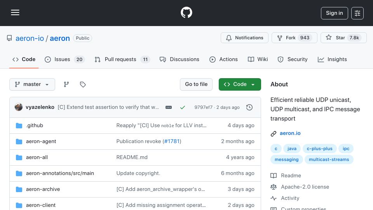
Task: Open the "README.md" commit message
Action: click(132, 157)
